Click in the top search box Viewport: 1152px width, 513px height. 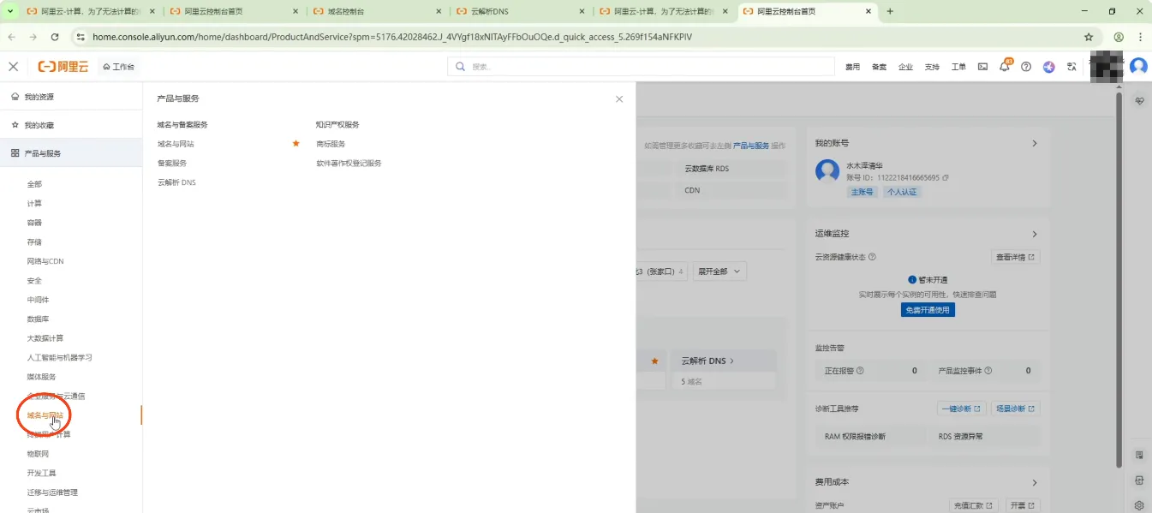[641, 67]
